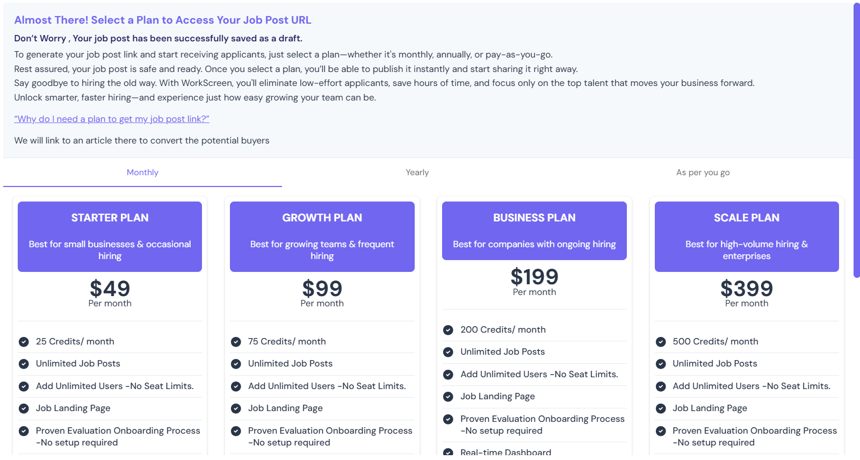Select the Growth Plan header card

(x=322, y=236)
